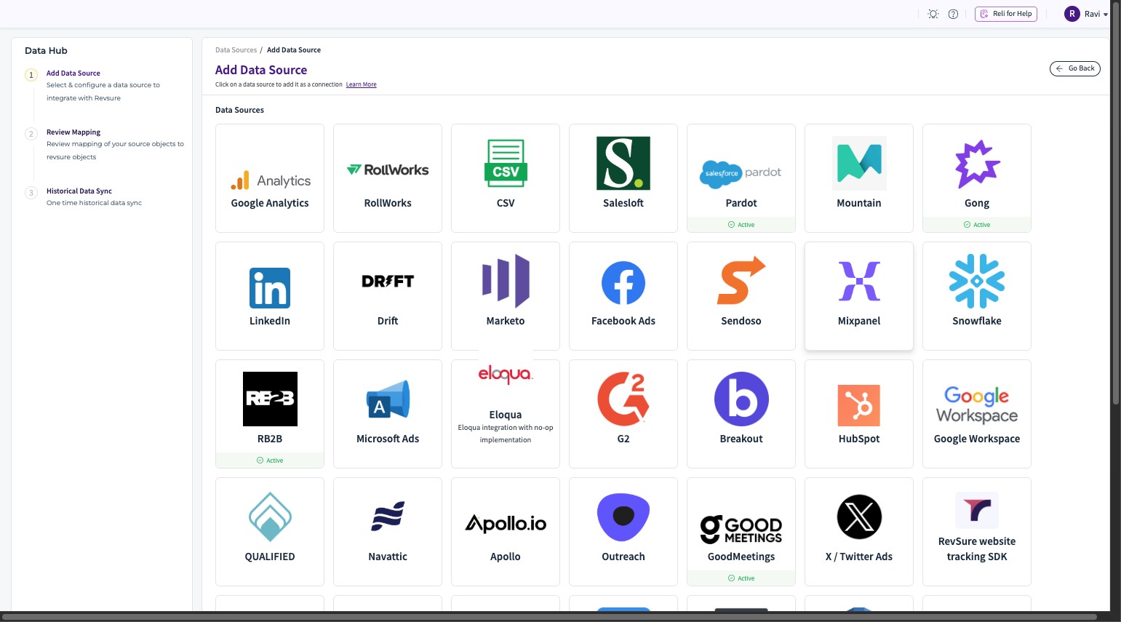Open the GoodMeetings logo tile

coord(741,529)
